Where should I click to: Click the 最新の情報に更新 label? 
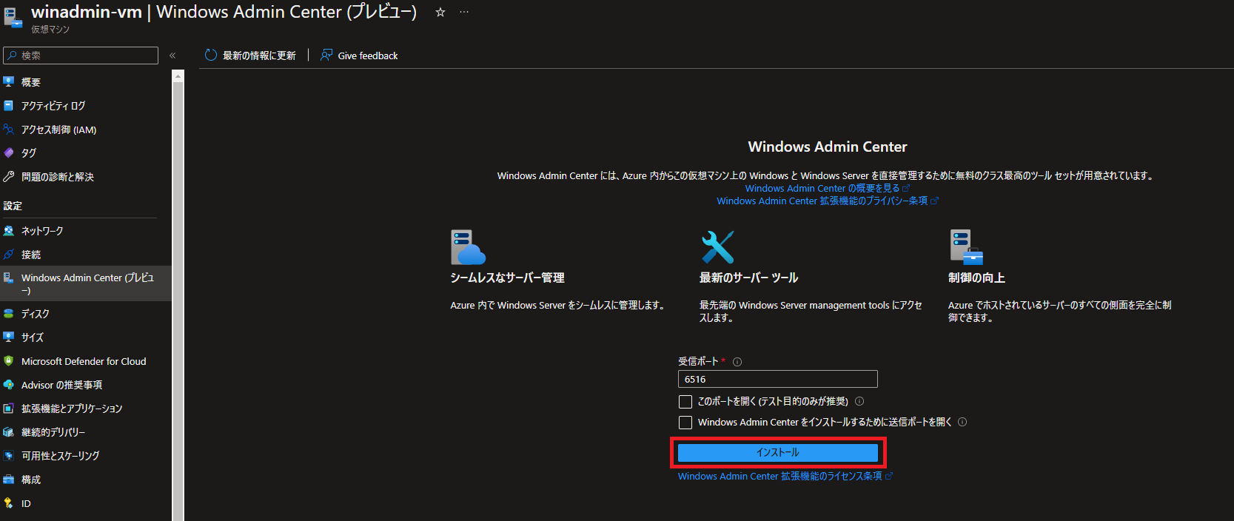[x=259, y=56]
